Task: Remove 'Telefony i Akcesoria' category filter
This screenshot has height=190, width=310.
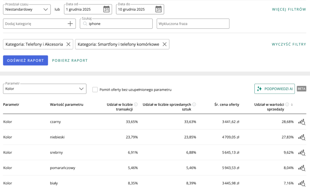Action: [68, 44]
